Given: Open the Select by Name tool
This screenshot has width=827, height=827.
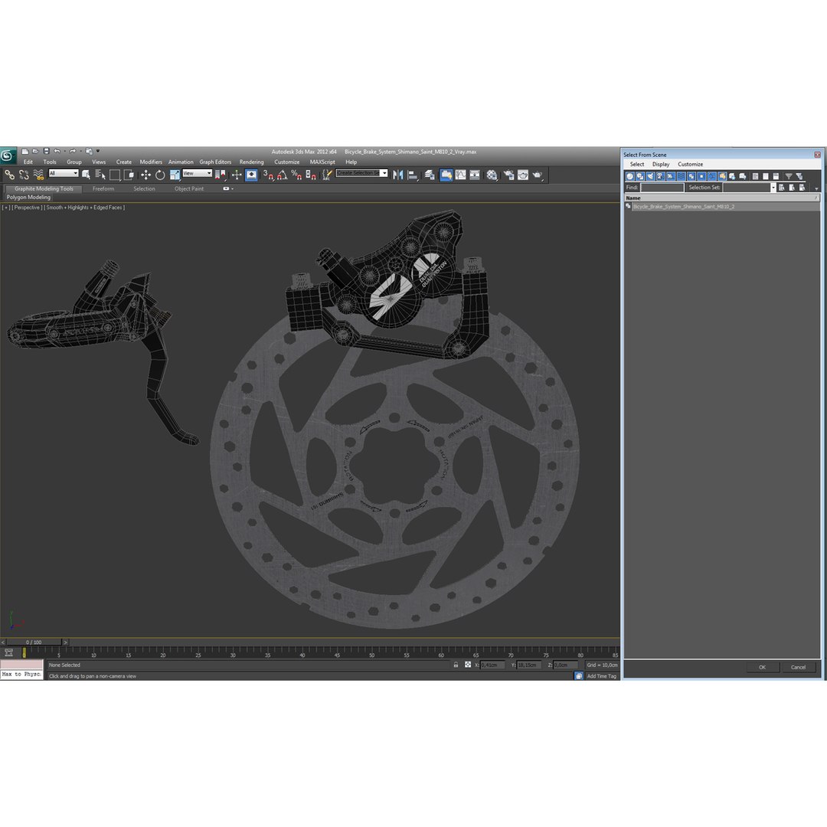Looking at the screenshot, I should 100,175.
